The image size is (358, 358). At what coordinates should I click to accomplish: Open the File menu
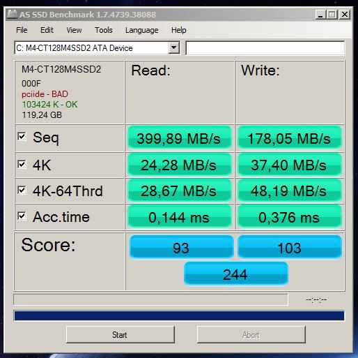22,30
